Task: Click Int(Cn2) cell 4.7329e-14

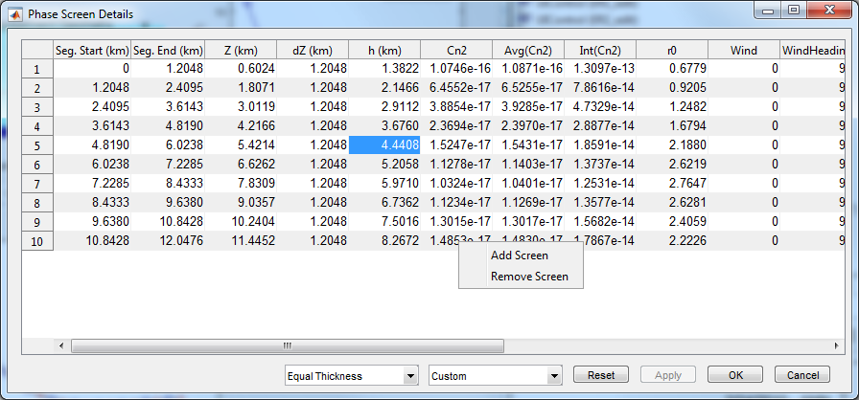Action: click(x=600, y=106)
